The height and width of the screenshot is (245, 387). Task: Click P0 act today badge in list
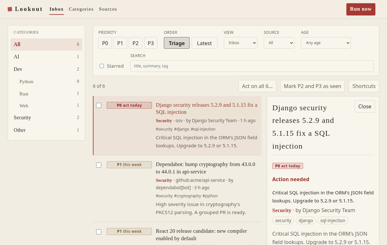pos(129,105)
